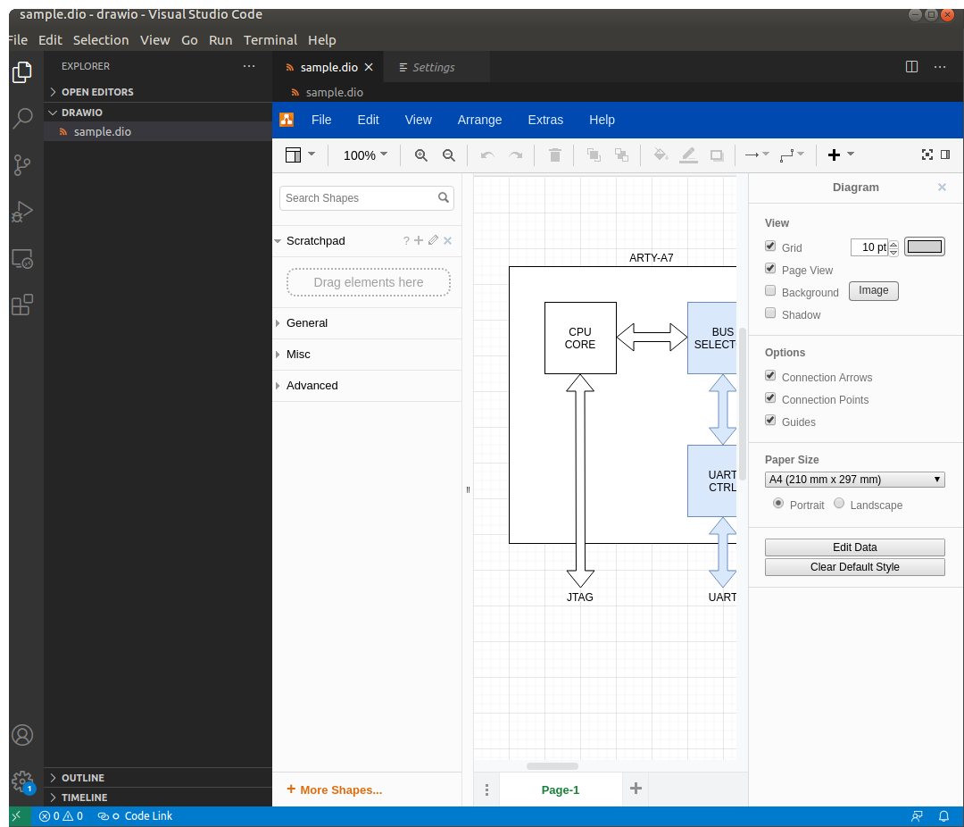Switch to the Settings editor tab

[x=433, y=68]
